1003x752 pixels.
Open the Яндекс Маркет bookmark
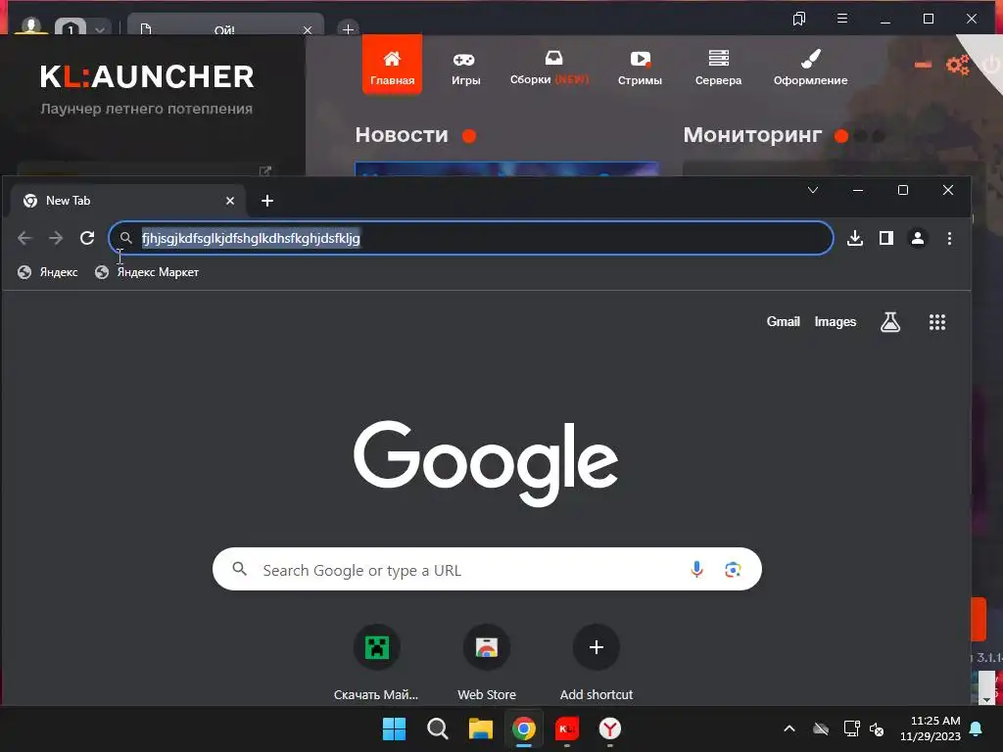(147, 272)
